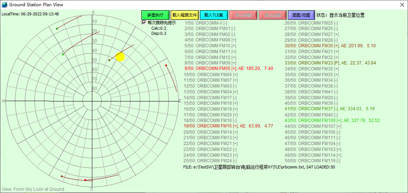Toggle the 每次跟踪先提示 checkbox
This screenshot has height=193, width=408.
click(144, 22)
